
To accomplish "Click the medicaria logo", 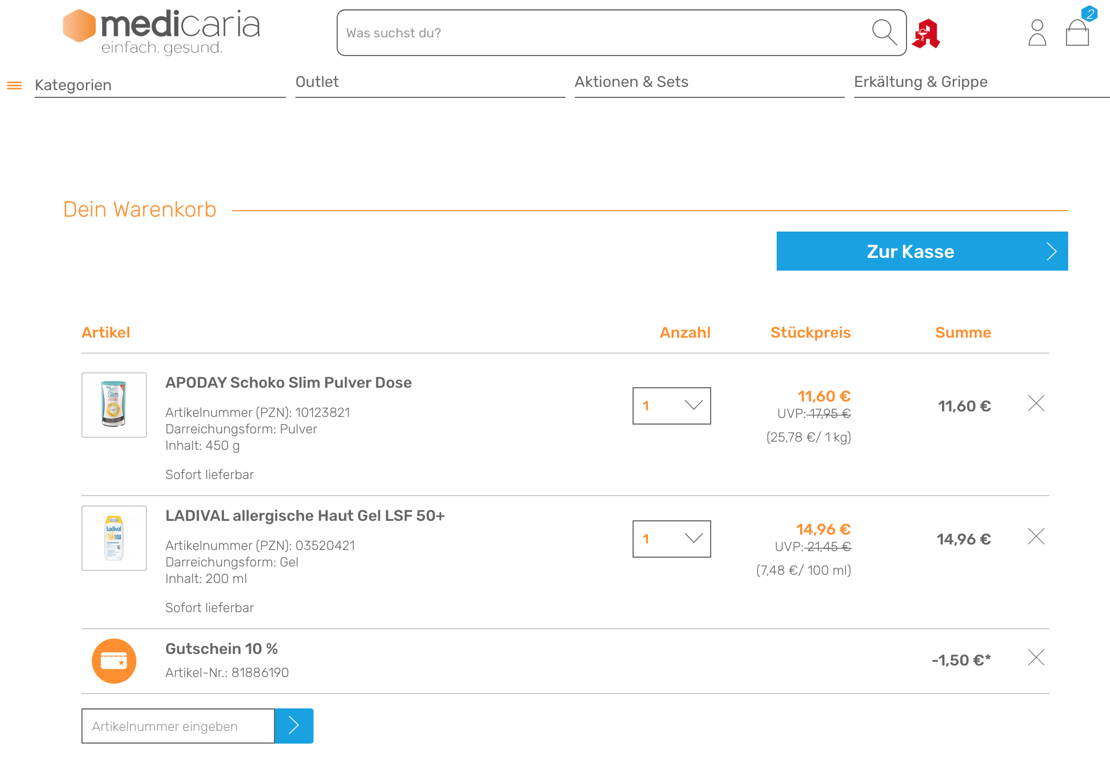I will click(x=161, y=32).
